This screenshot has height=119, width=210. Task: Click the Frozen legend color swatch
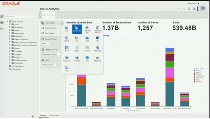[195, 70]
